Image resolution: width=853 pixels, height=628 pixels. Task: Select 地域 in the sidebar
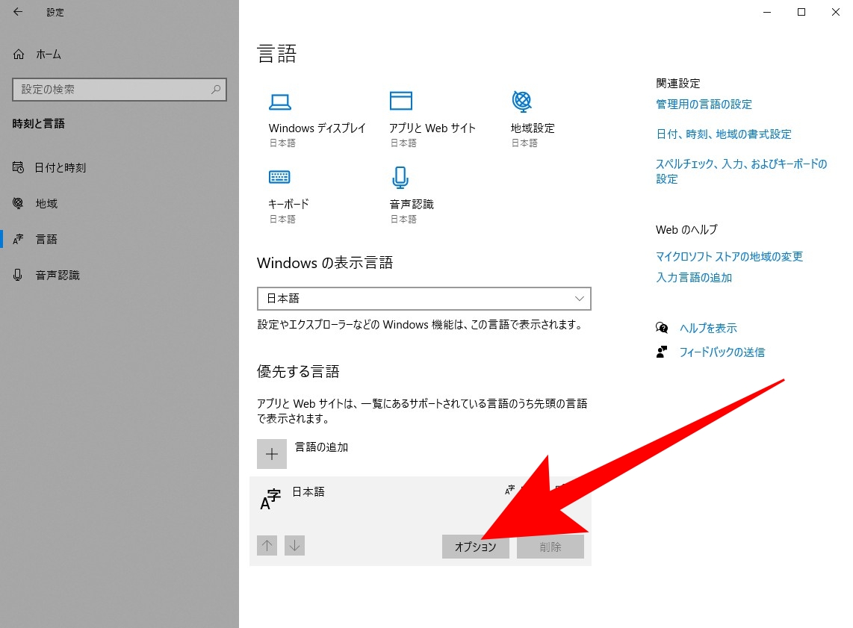pos(46,204)
